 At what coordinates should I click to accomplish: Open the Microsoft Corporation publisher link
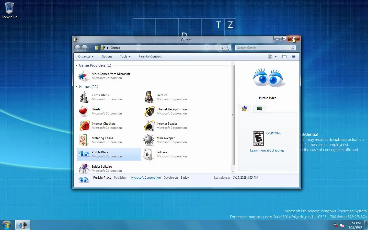(146, 178)
